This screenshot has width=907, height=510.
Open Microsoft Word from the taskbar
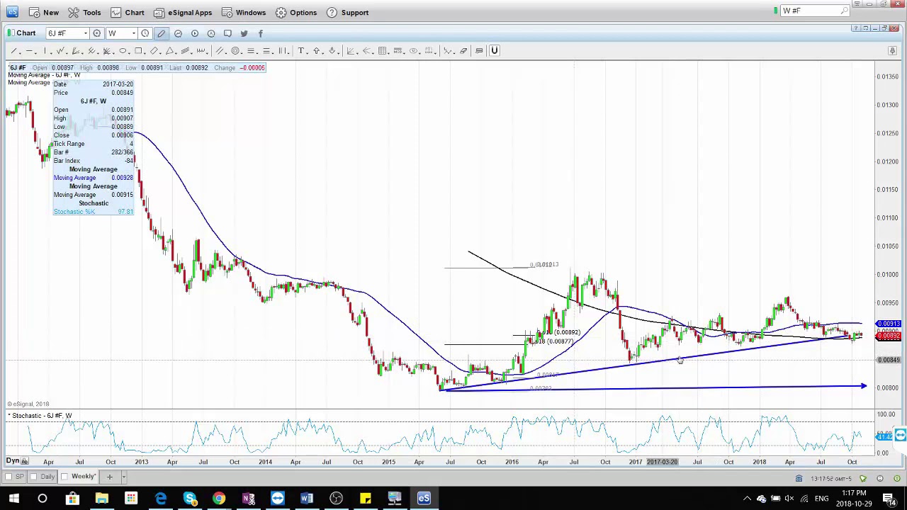tap(307, 499)
